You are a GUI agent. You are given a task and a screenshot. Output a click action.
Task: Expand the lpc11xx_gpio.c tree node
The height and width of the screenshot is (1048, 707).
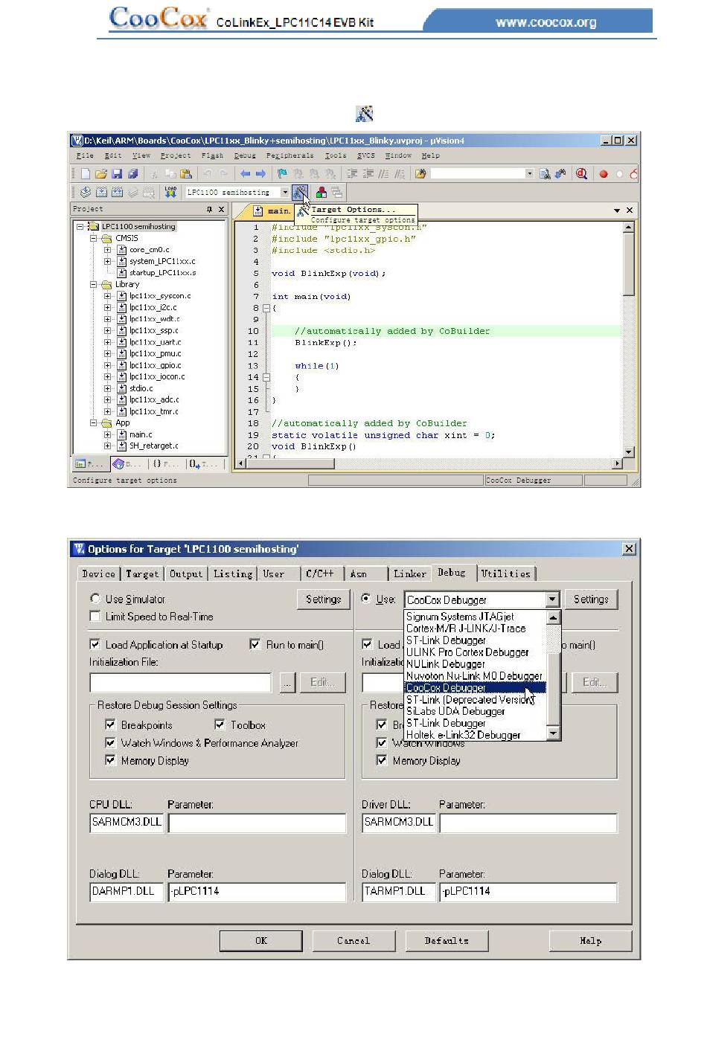[107, 365]
